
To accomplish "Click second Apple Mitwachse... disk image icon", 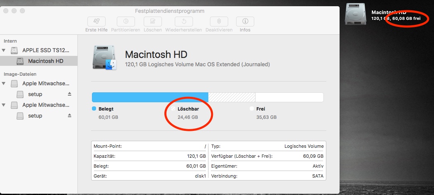I will (14, 105).
